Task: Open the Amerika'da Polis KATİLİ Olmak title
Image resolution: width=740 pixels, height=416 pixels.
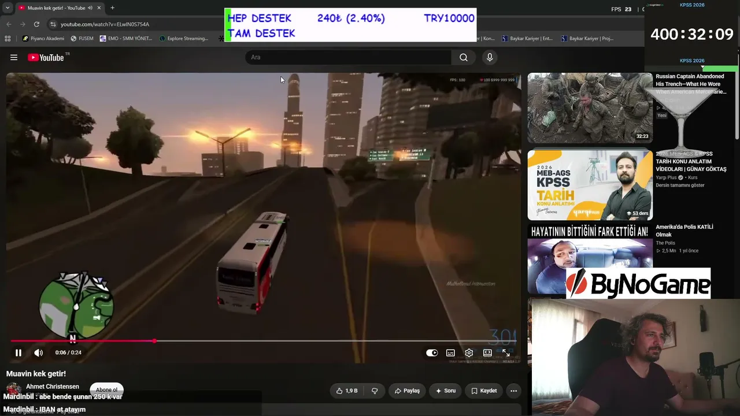Action: click(684, 231)
